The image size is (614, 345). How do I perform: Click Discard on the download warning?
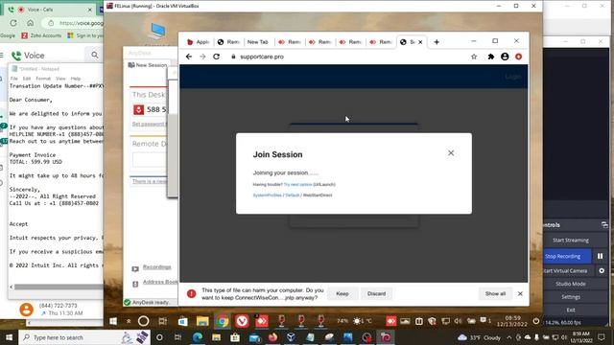click(376, 294)
